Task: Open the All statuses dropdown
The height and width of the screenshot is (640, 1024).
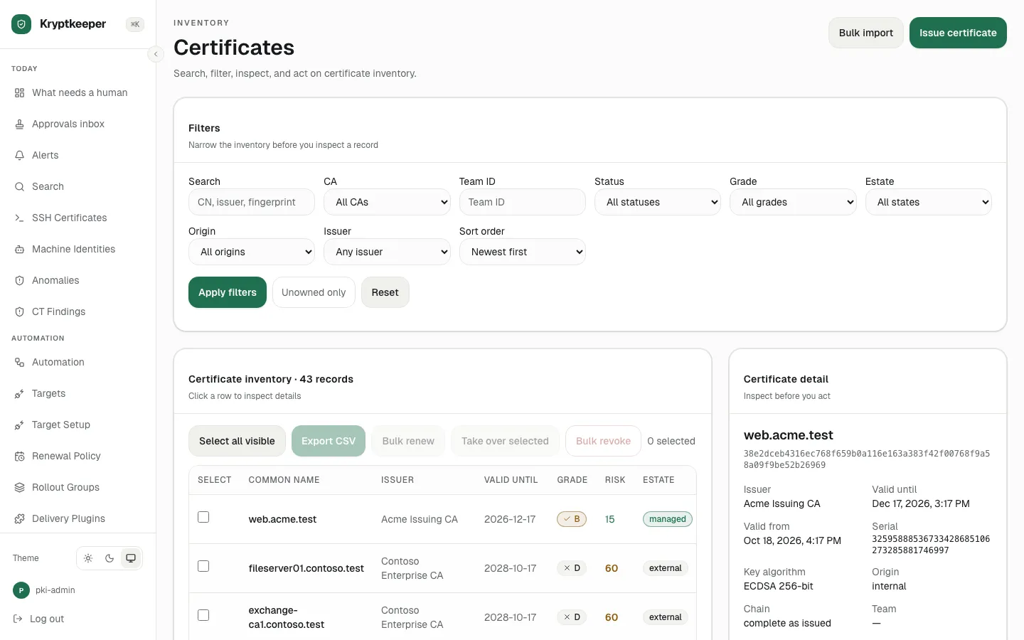Action: pyautogui.click(x=658, y=202)
